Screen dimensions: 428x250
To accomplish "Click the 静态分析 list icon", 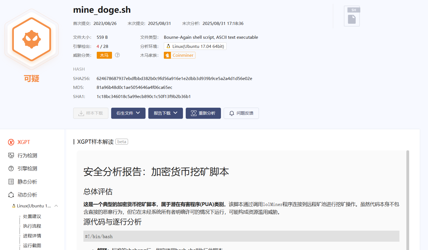I will click(x=11, y=182).
